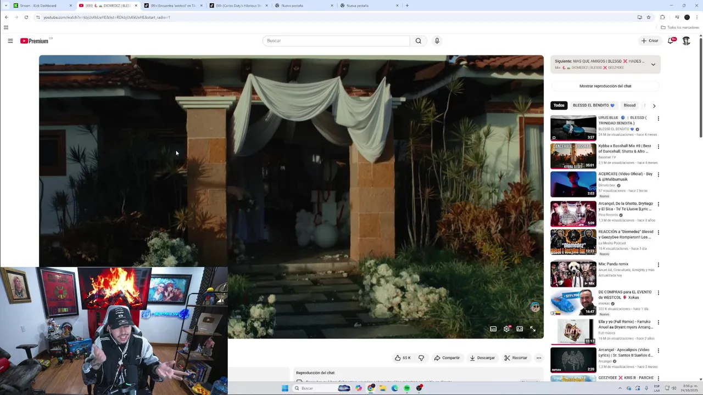Click the Recortar clip button
703x395 pixels.
pos(516,358)
